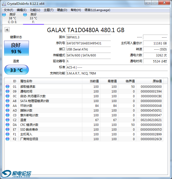Select the attribute name 意外断电计数
Image resolution: width=172 pixels, height=179 pixels.
pyautogui.click(x=29, y=115)
